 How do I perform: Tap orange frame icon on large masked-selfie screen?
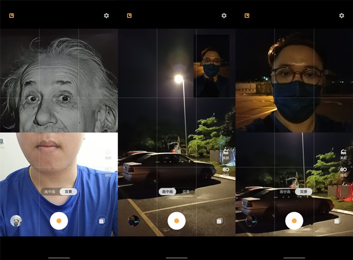247,15
